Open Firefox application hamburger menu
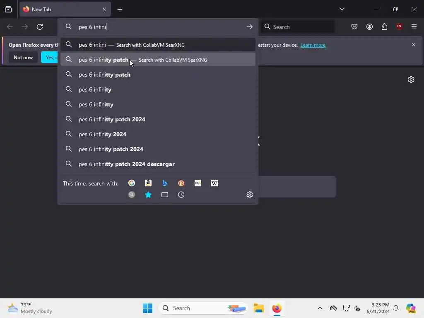Screen dimensions: 424x318 point(414,26)
